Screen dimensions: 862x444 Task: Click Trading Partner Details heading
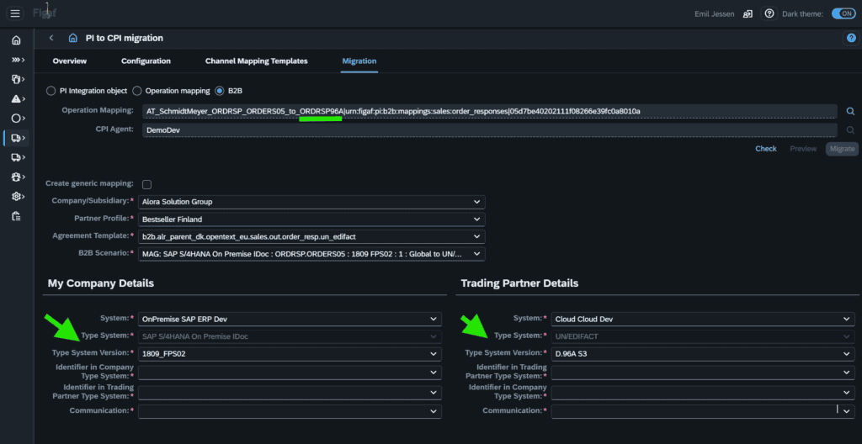tap(519, 283)
